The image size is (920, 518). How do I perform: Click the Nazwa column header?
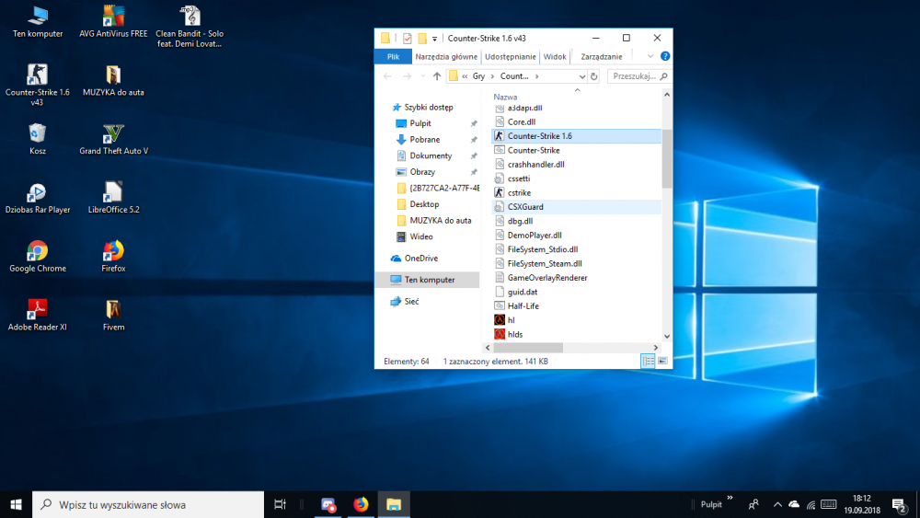(505, 97)
